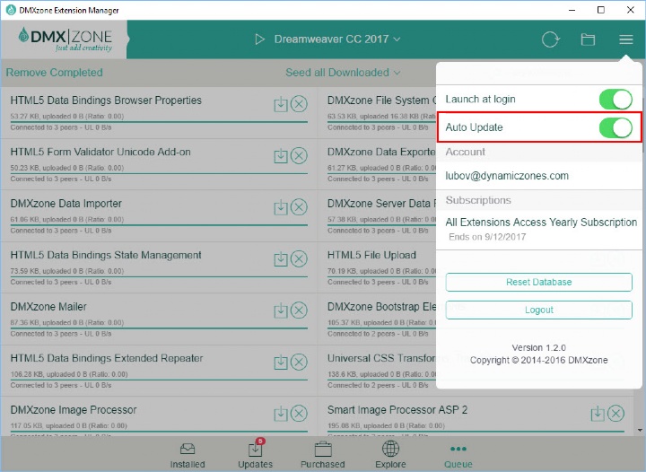646x472 pixels.
Task: Click Remove Completed link
Action: tap(55, 73)
